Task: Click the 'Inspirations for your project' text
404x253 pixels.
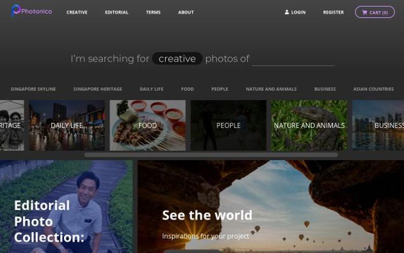Action: tap(205, 236)
